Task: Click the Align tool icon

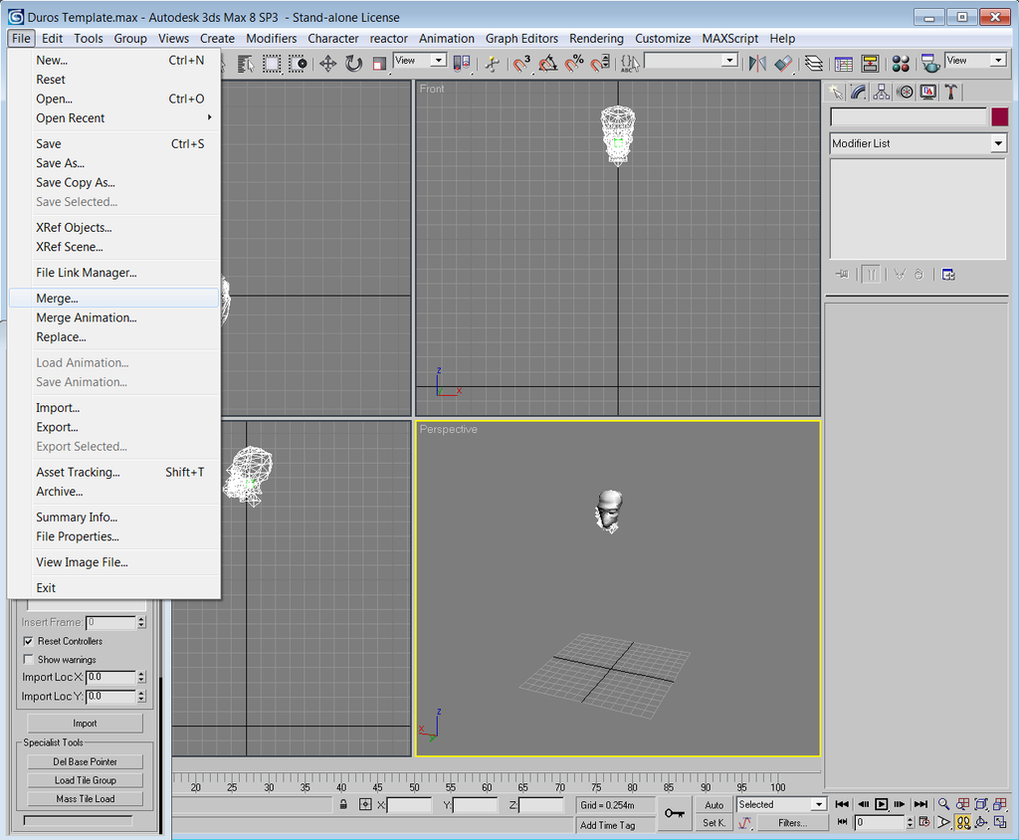Action: [x=784, y=63]
